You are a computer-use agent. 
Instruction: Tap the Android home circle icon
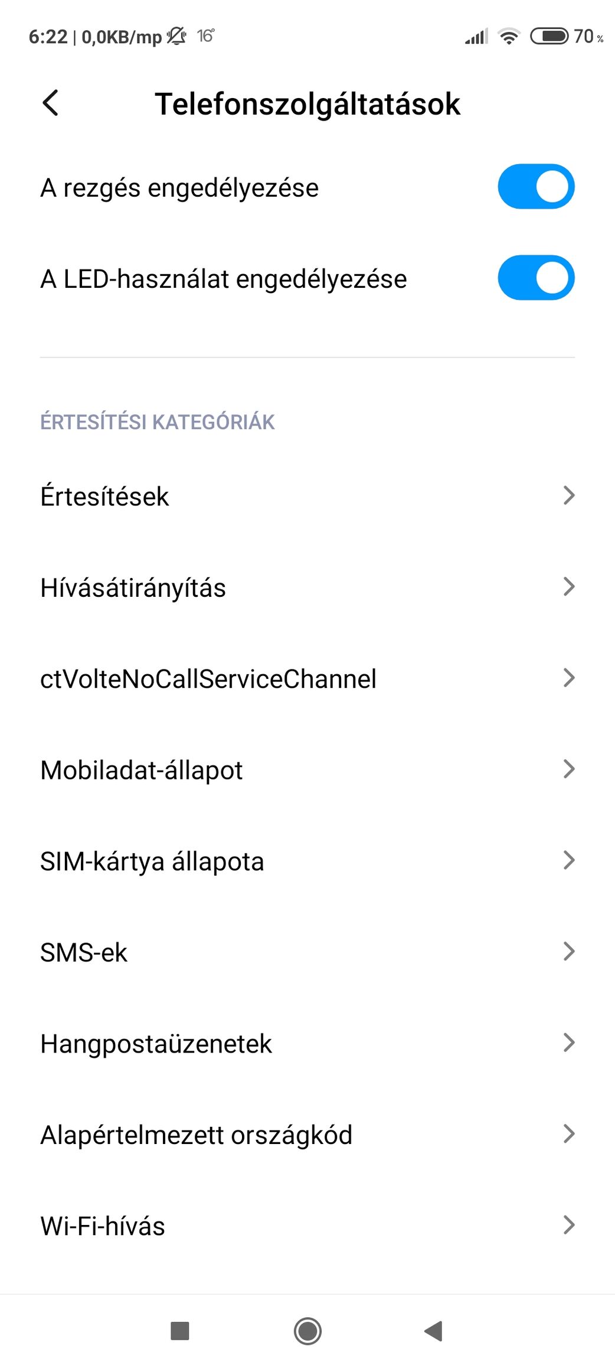[x=307, y=1331]
